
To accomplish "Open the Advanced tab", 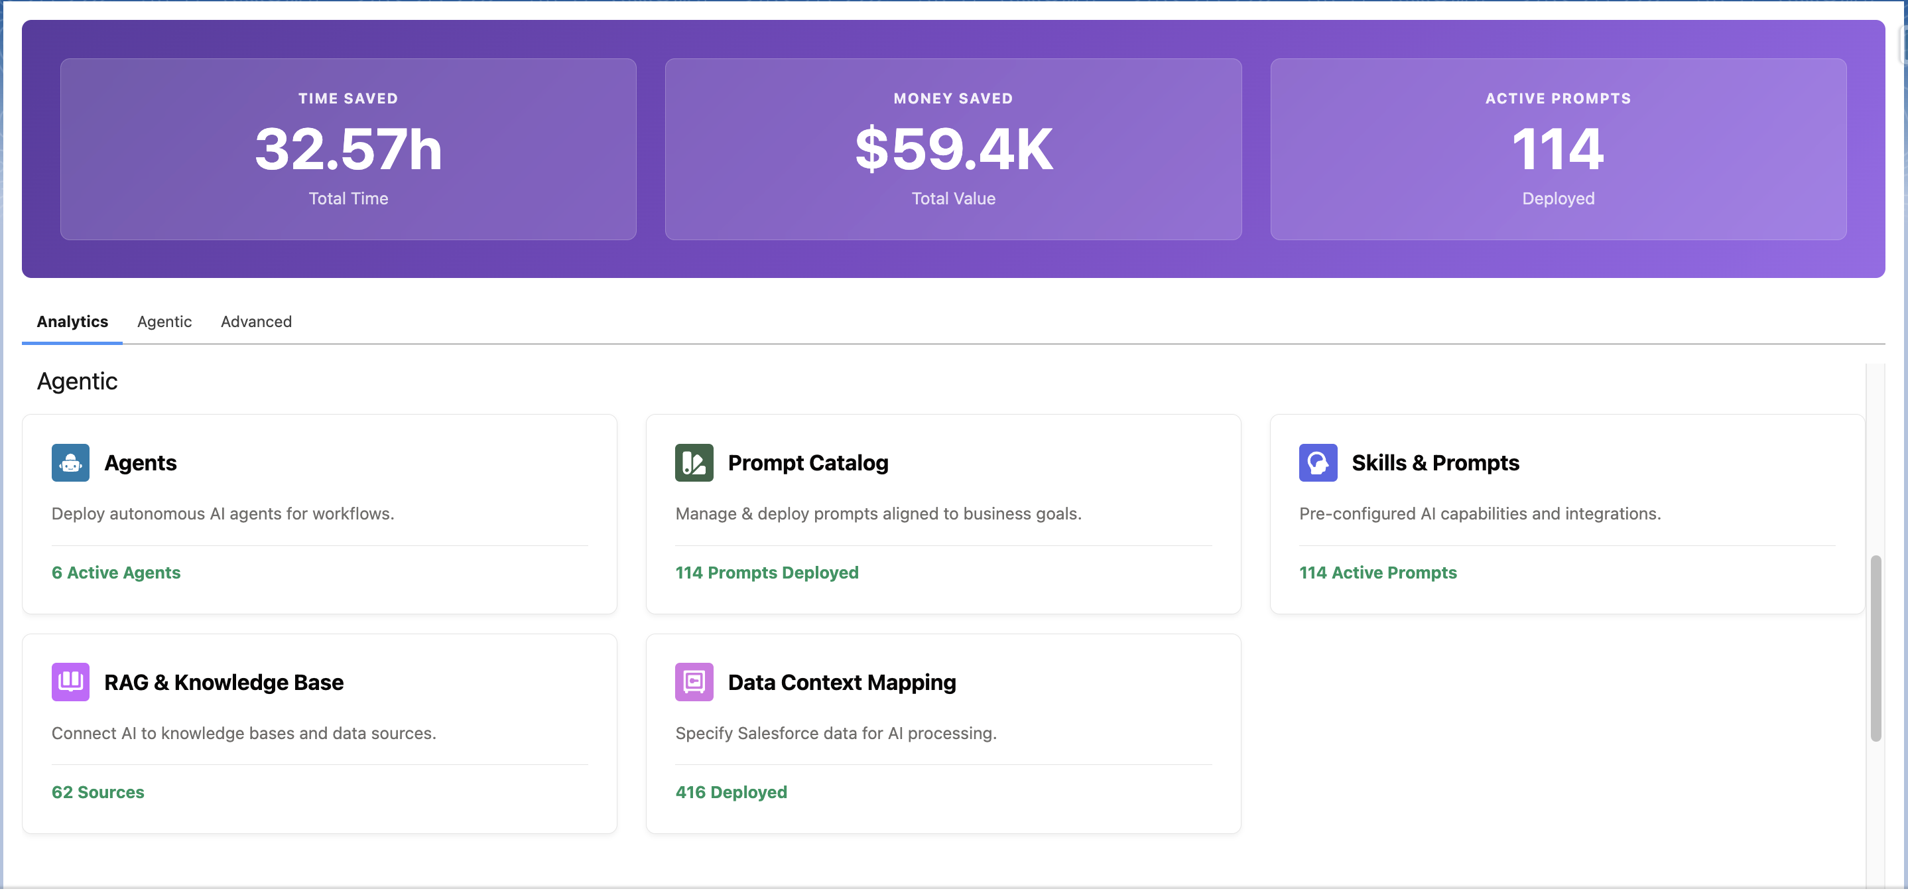I will 256,322.
